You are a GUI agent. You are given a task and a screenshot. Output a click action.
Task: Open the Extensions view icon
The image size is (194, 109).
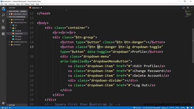tap(3, 34)
